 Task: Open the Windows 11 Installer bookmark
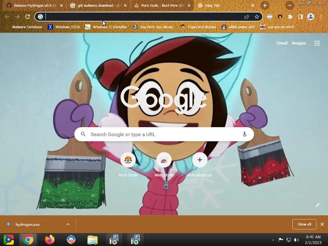tap(106, 27)
